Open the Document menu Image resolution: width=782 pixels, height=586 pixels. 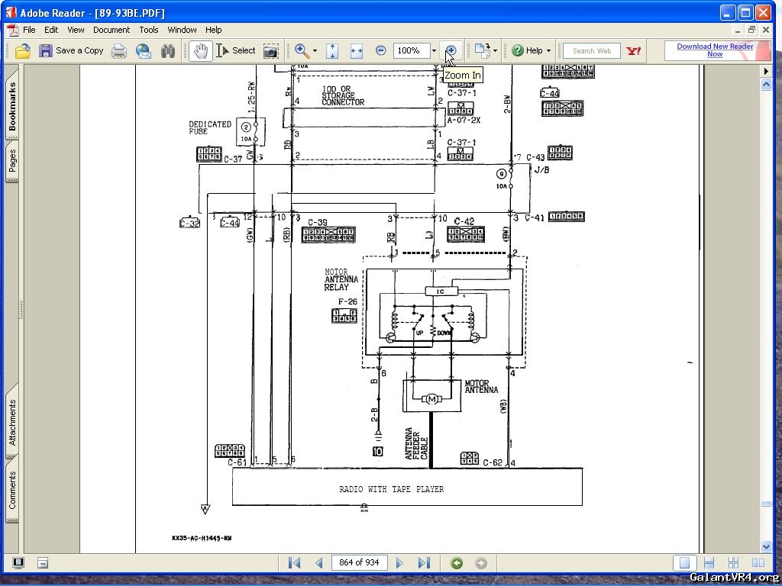click(x=111, y=30)
